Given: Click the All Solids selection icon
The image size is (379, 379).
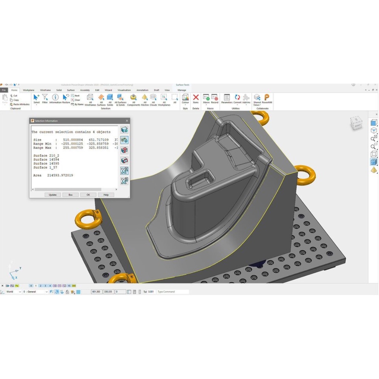Looking at the screenshot, I should click(x=110, y=99).
